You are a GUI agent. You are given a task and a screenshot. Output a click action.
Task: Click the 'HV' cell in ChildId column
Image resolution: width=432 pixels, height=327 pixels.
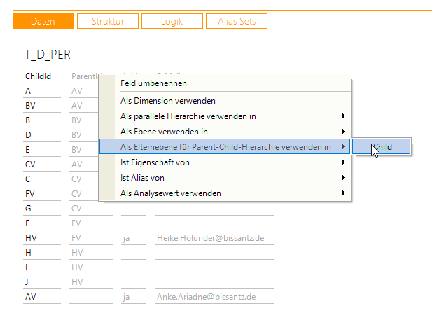30,238
